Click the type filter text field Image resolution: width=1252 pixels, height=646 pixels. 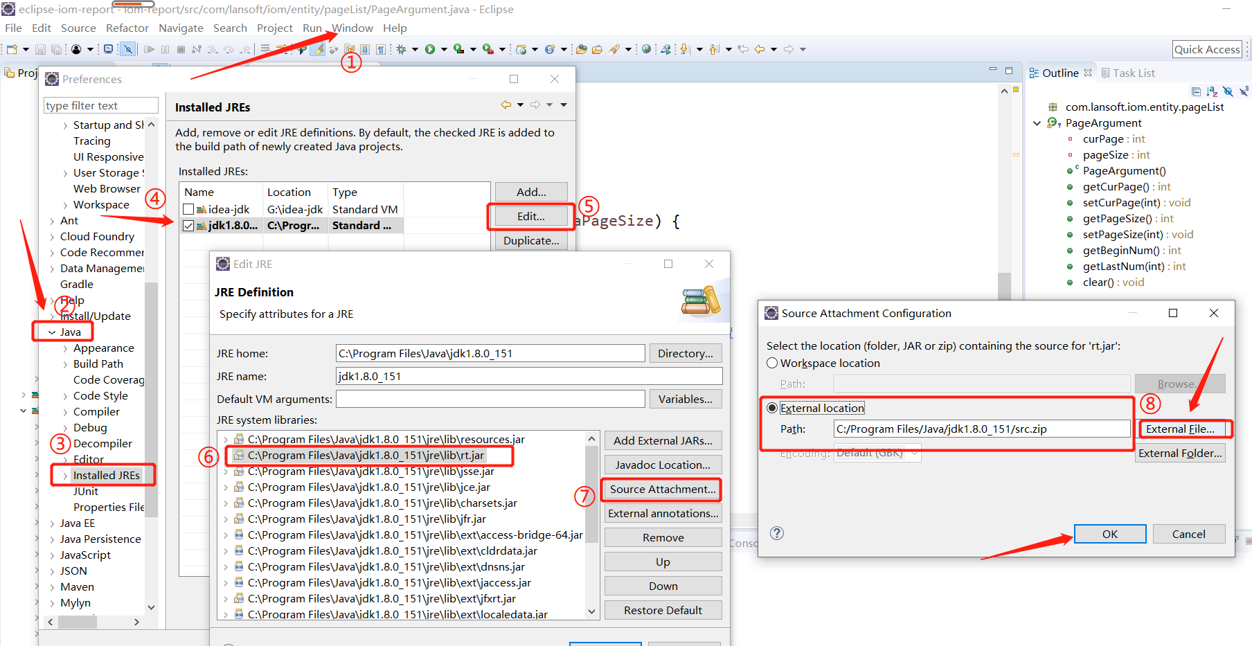(100, 105)
